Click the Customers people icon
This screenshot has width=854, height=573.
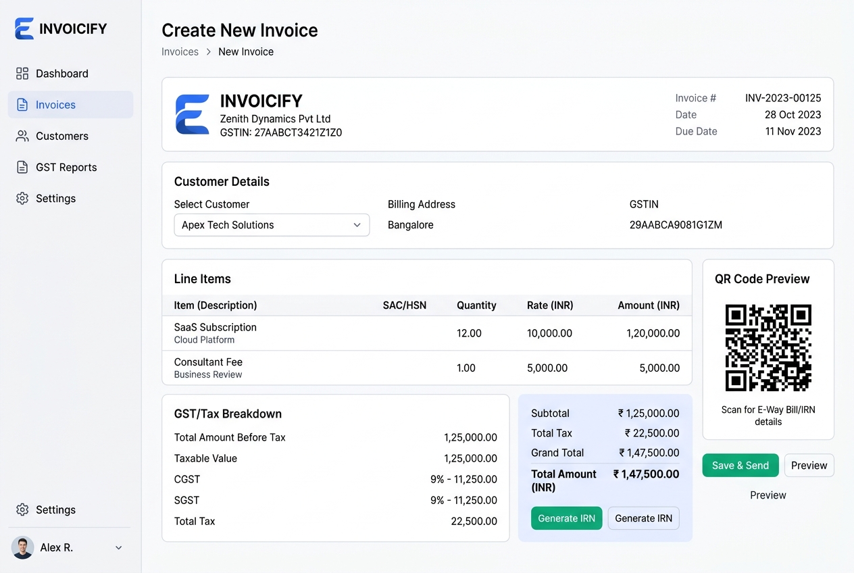pos(22,136)
